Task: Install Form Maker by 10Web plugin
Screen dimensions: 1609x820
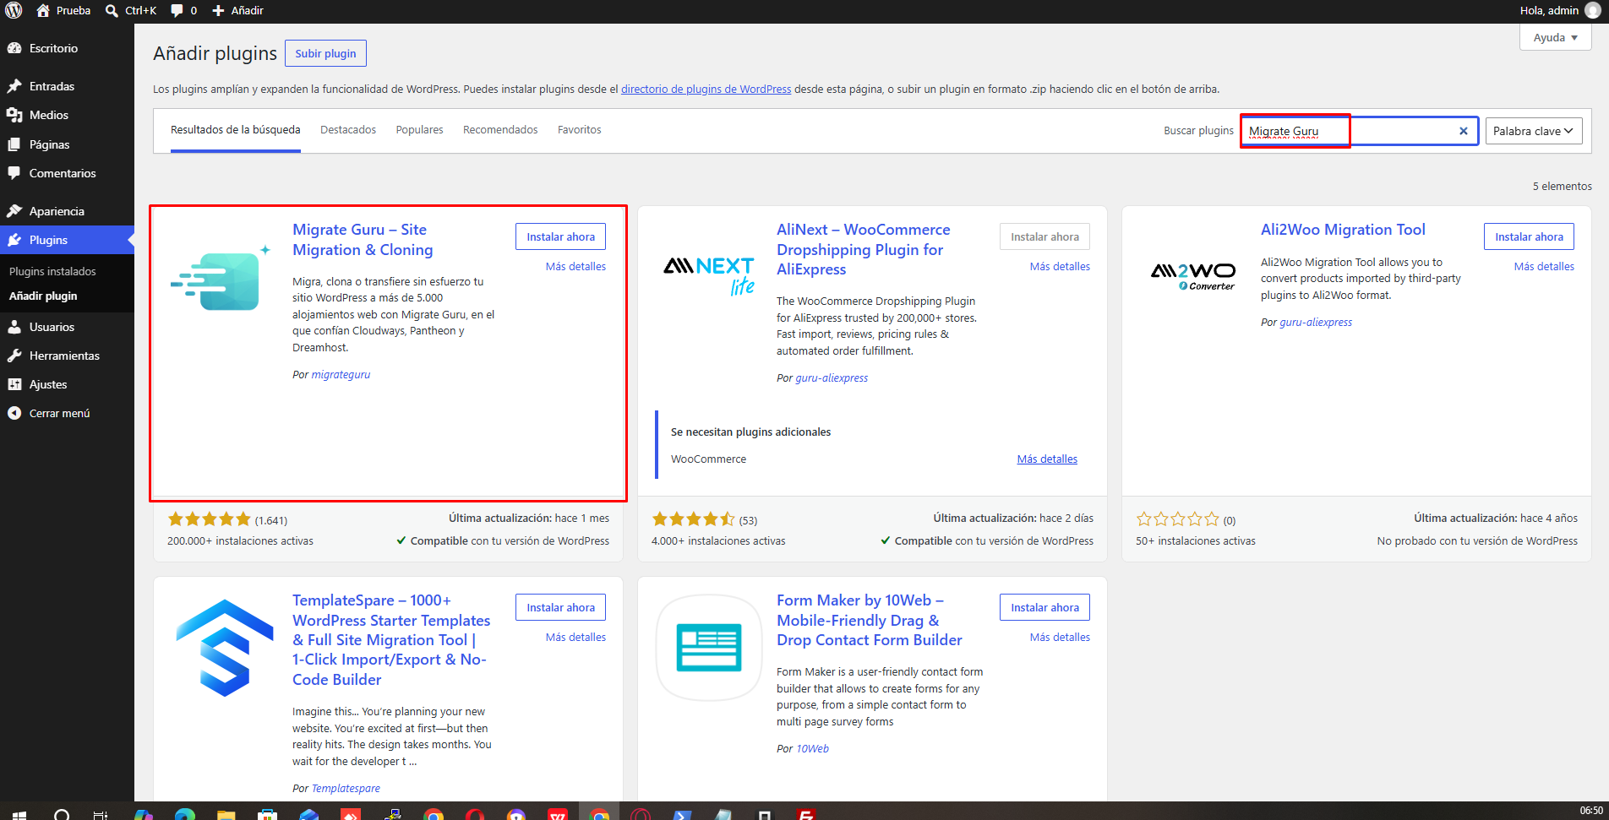Action: pos(1044,607)
